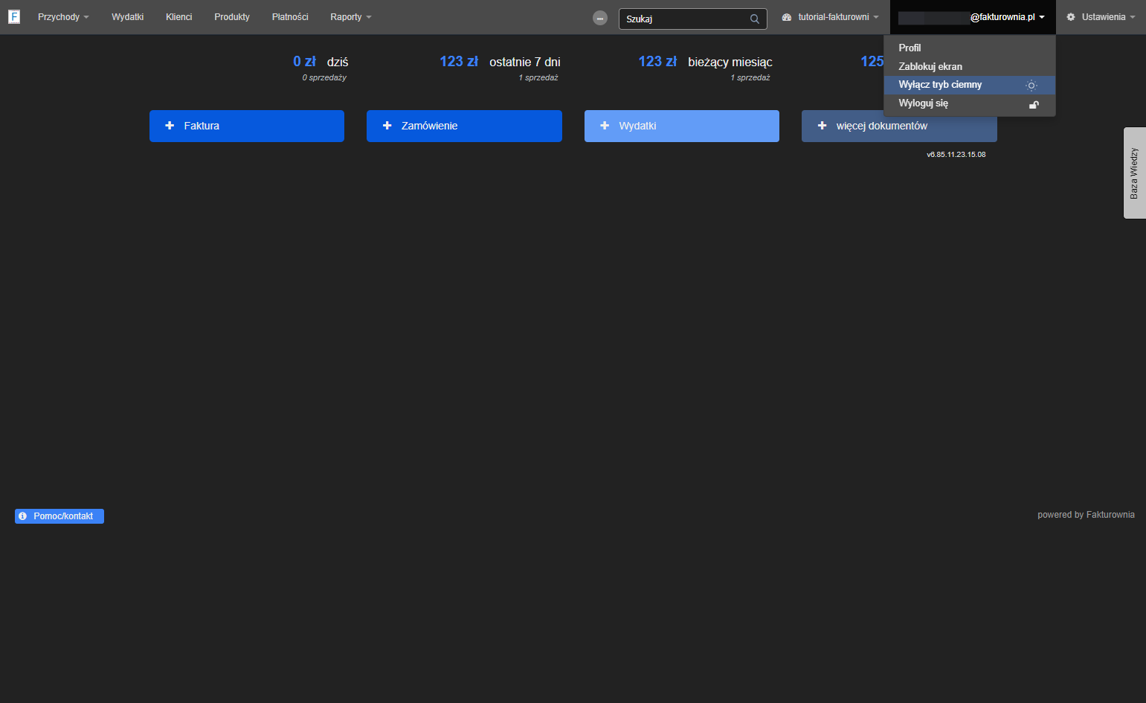Click the version number v6.85.11.23.15.08

[x=956, y=155]
